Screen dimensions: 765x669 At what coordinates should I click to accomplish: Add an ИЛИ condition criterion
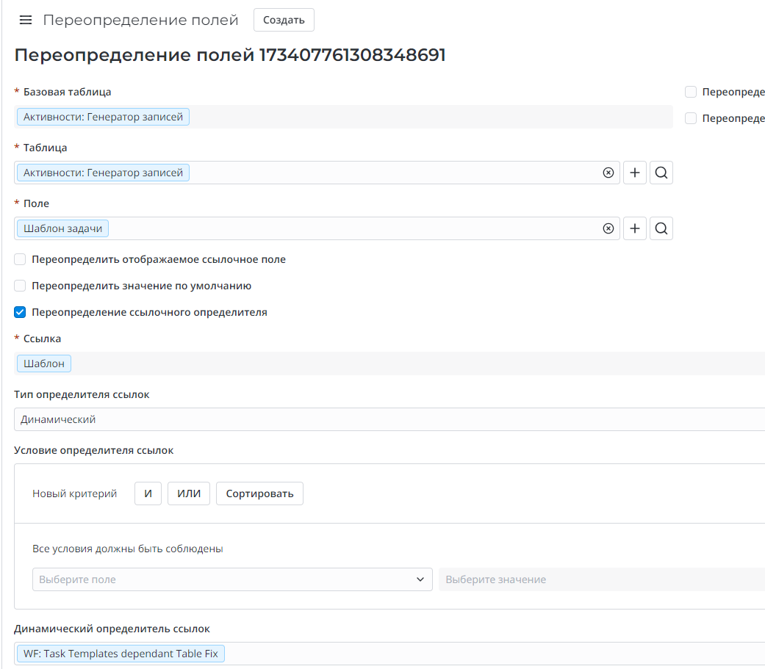[189, 493]
